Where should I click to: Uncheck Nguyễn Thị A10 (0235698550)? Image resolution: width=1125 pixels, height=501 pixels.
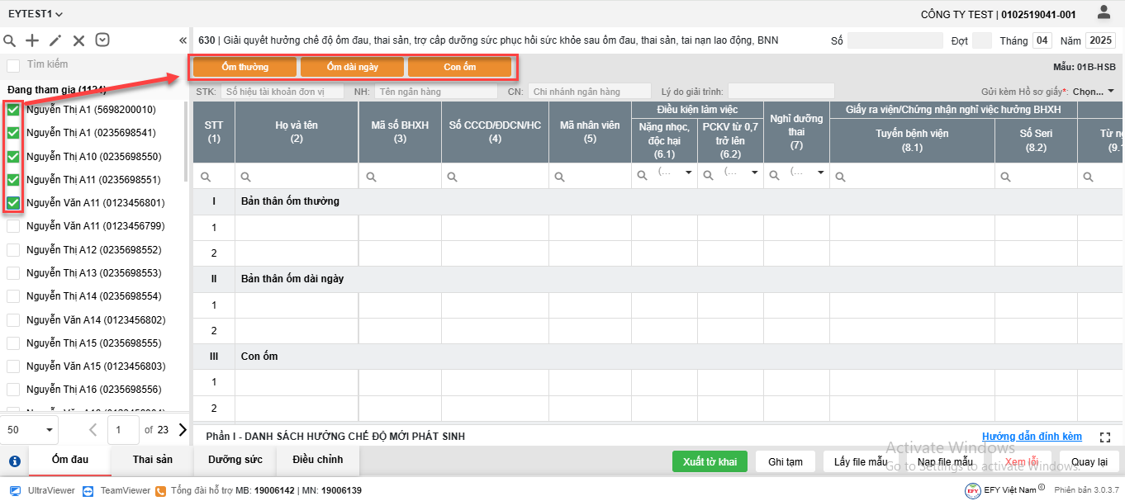[13, 157]
